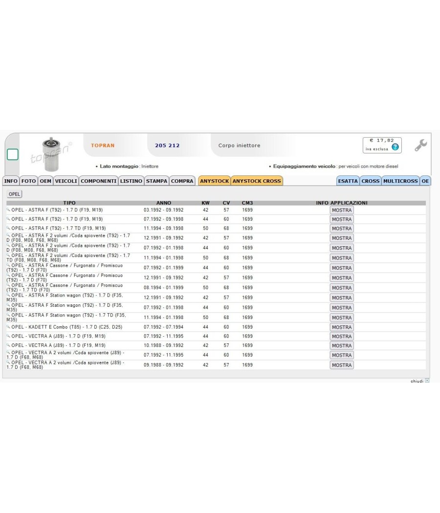Show applications for ASTRA F 2 volumi 12.1991 row
440x513 pixels.
(x=342, y=238)
